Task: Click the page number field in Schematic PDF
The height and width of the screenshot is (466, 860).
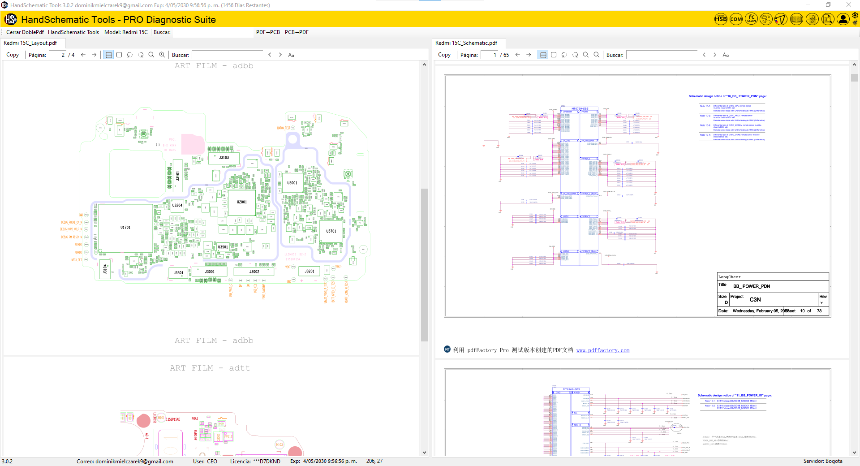Action: pos(489,55)
